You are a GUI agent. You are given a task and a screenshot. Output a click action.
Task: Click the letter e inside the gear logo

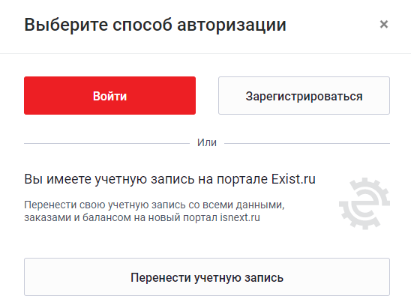pyautogui.click(x=366, y=204)
